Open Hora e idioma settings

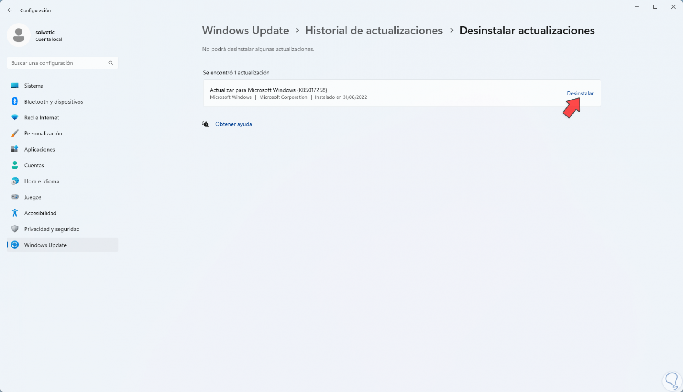coord(63,181)
